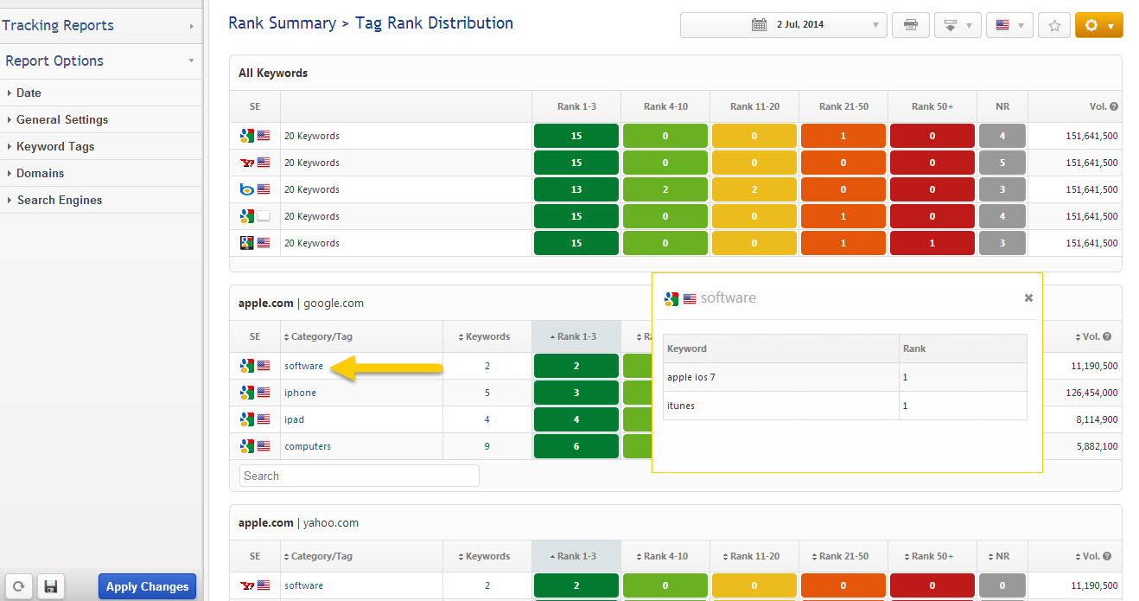Click the green Rank 1-3 cell showing 13
Screen dimensions: 1139x601
tap(576, 189)
